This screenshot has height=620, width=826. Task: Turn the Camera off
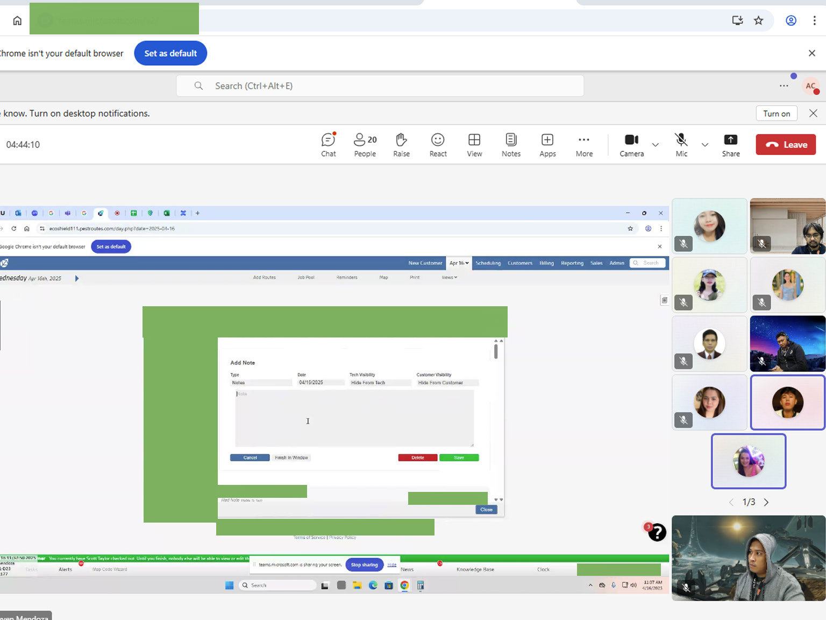pyautogui.click(x=631, y=145)
